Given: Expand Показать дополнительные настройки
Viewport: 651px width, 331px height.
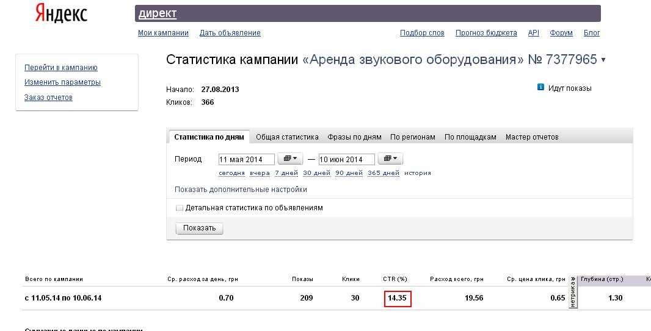Looking at the screenshot, I should click(x=241, y=190).
